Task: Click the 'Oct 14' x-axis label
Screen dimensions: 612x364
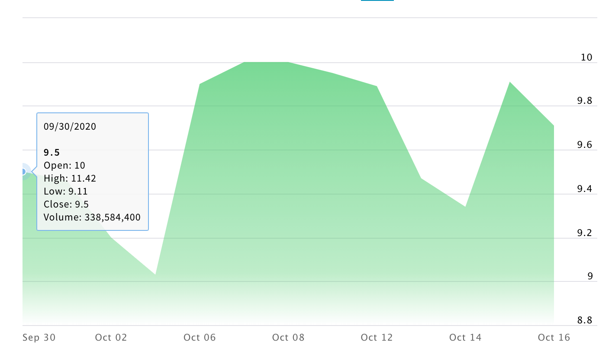Action: (x=465, y=338)
